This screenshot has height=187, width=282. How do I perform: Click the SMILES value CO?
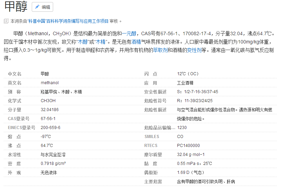coord(180,137)
